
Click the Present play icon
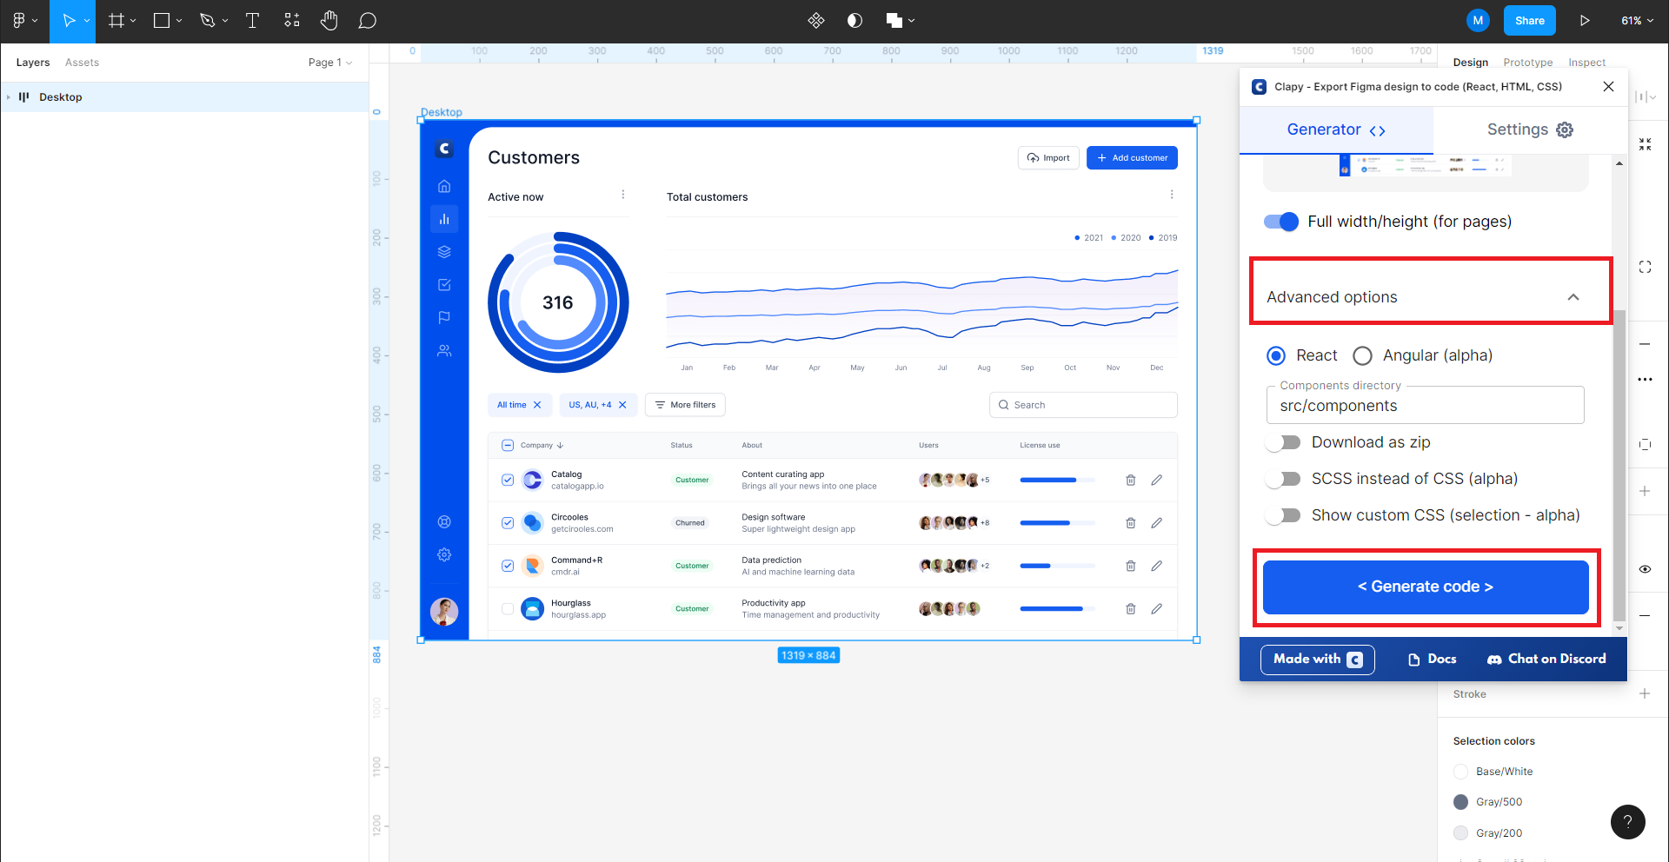point(1585,20)
